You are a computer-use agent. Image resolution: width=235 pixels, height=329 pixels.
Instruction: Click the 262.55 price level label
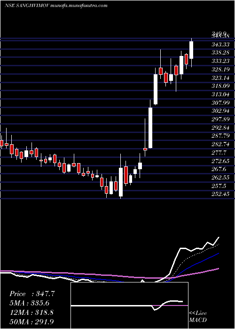(x=220, y=178)
